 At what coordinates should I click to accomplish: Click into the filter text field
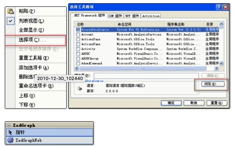pos(146,76)
